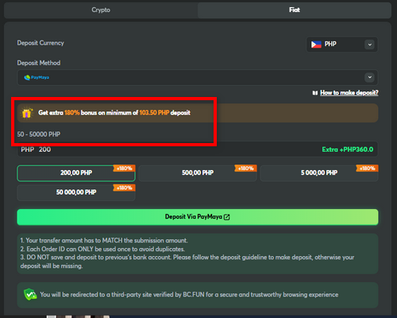Click the Extra +PHP360.0 bonus text
This screenshot has height=318, width=397.
coord(348,149)
